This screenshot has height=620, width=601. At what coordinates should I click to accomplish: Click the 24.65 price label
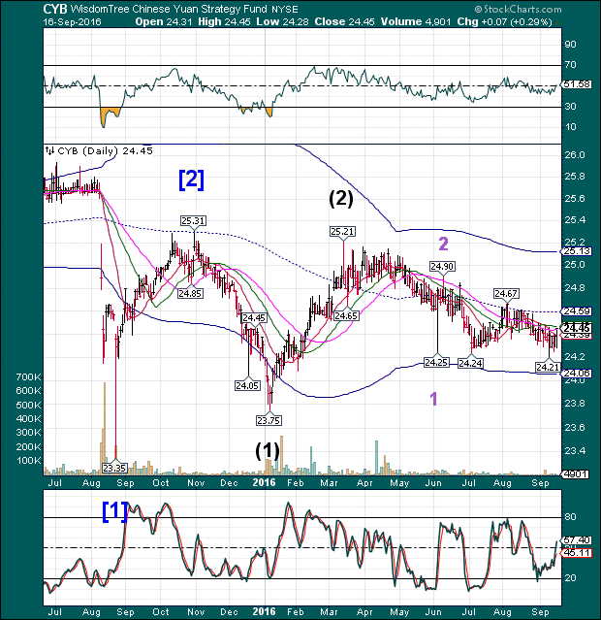pyautogui.click(x=346, y=315)
